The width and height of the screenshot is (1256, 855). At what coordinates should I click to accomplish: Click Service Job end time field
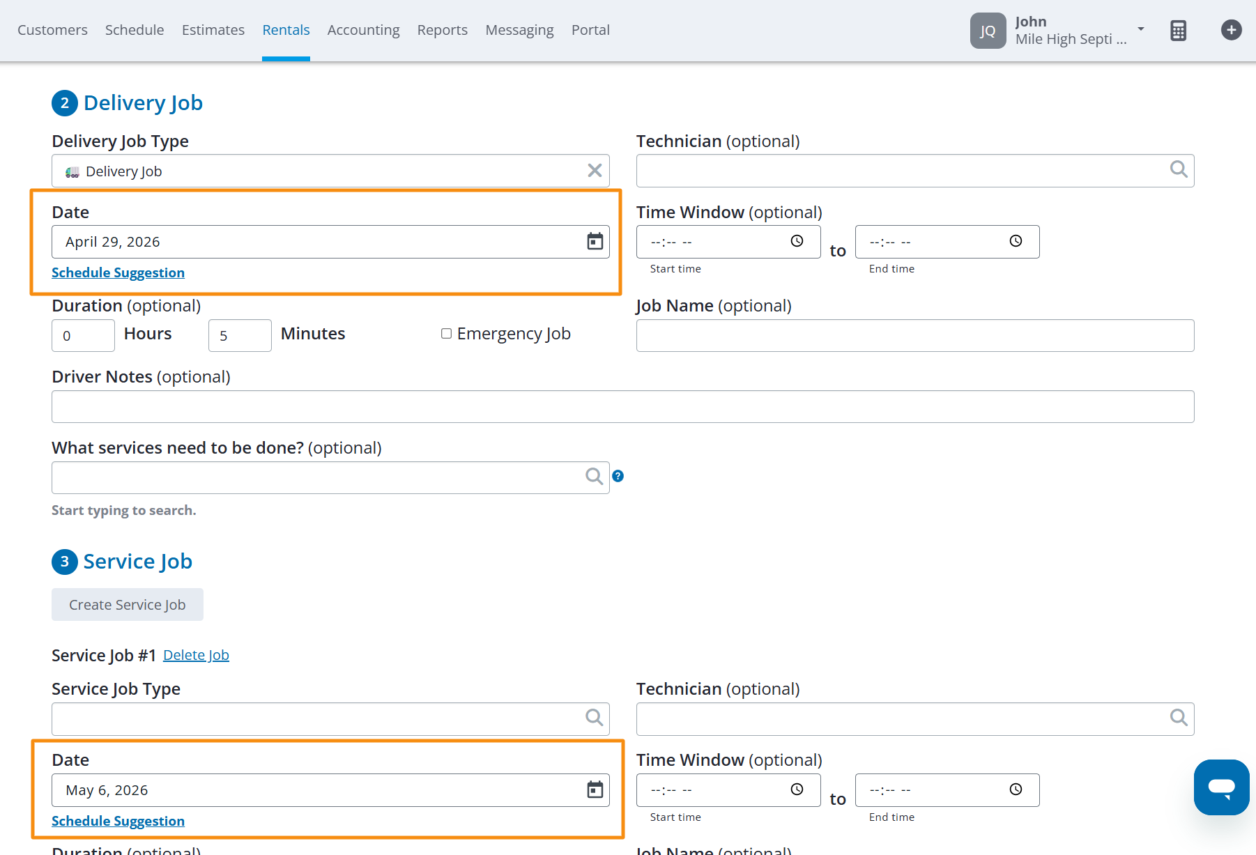(947, 790)
